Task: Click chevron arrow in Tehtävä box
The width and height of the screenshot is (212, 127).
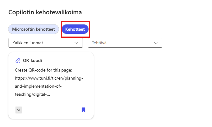Action: (156, 43)
